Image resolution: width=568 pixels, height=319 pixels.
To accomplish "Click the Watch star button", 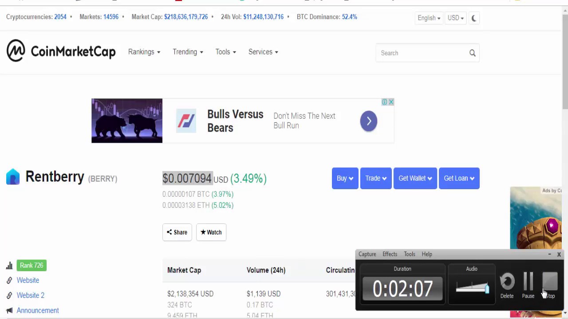I will [x=211, y=232].
